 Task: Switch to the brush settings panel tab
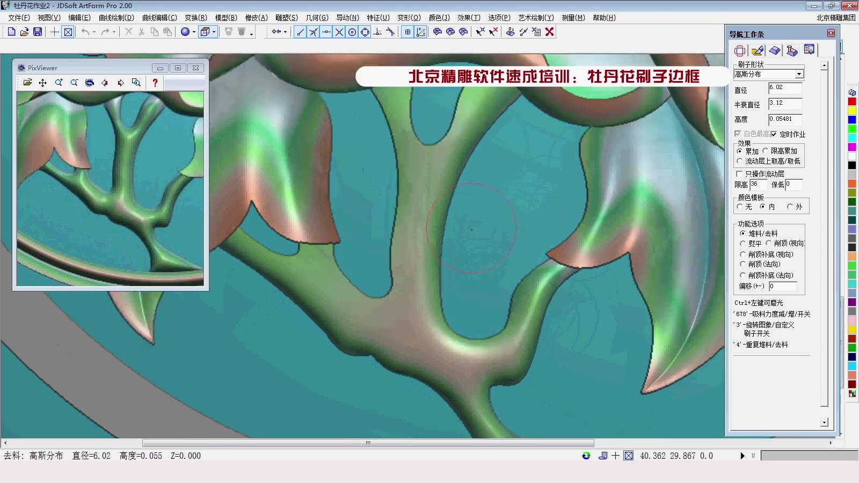coord(757,50)
